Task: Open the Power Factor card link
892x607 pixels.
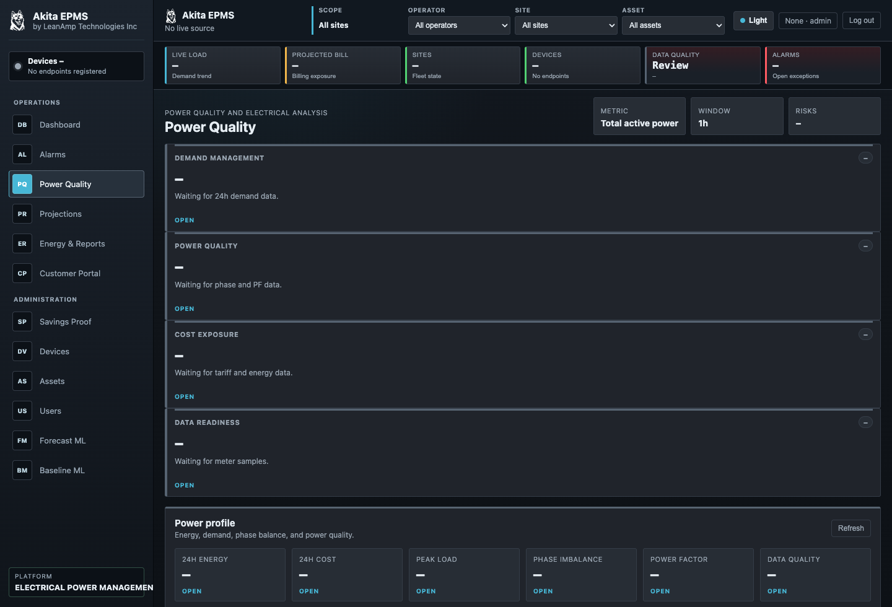Action: pos(660,592)
